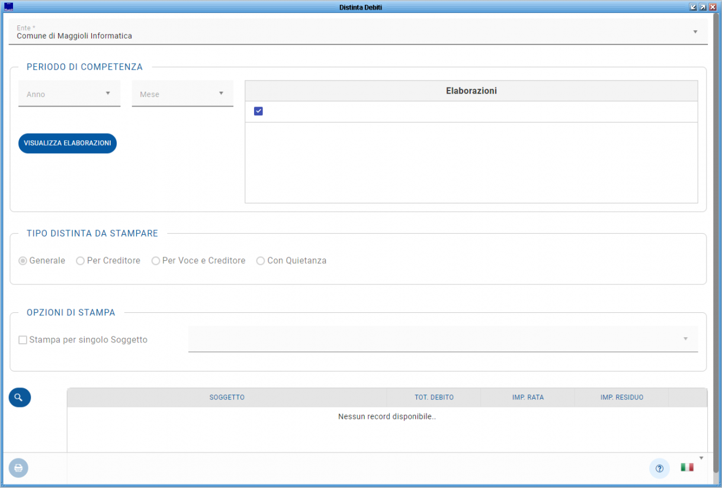722x488 pixels.
Task: Choose the Con Quietanza radio option
Action: tap(261, 261)
